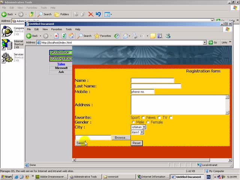This screenshot has height=180, width=240.
Task: Open View menu in Untitled Document
Action: [45, 29]
